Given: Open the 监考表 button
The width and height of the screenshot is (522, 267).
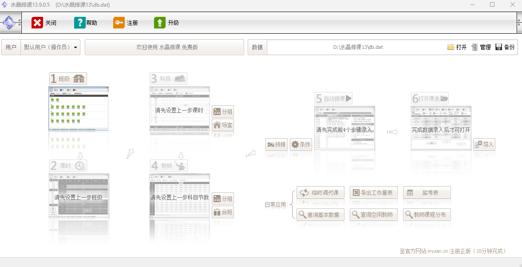Looking at the screenshot, I should 427,192.
